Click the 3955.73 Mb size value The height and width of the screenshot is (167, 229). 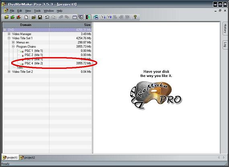click(x=84, y=47)
